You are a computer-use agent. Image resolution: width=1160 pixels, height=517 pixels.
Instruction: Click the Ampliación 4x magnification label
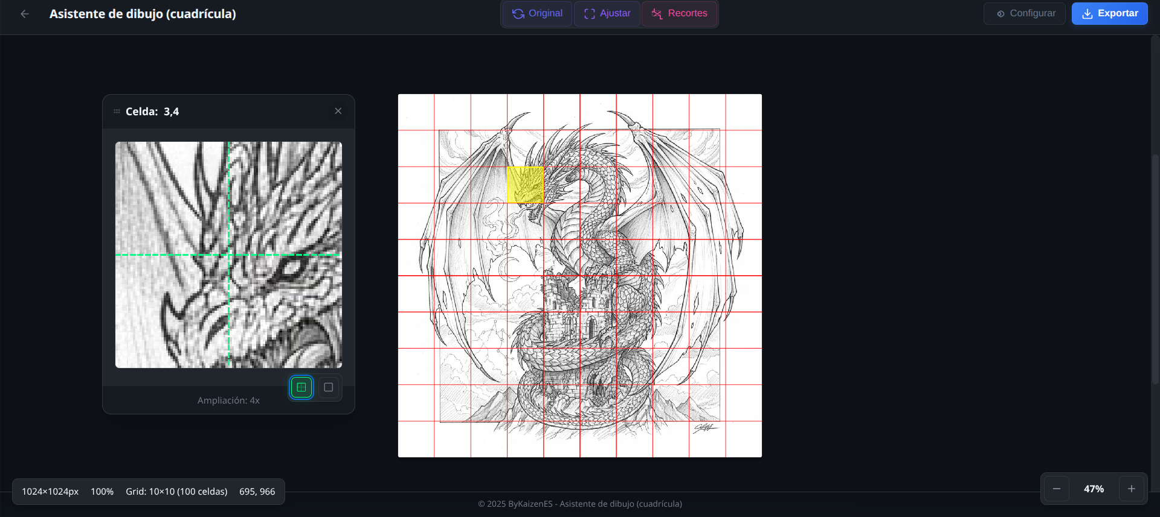[x=228, y=401]
